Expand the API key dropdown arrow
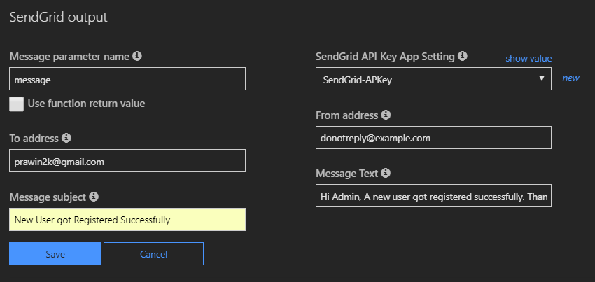The width and height of the screenshot is (595, 282). tap(541, 78)
